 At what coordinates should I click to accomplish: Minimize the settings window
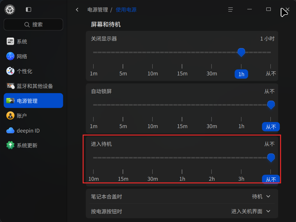[249, 9]
